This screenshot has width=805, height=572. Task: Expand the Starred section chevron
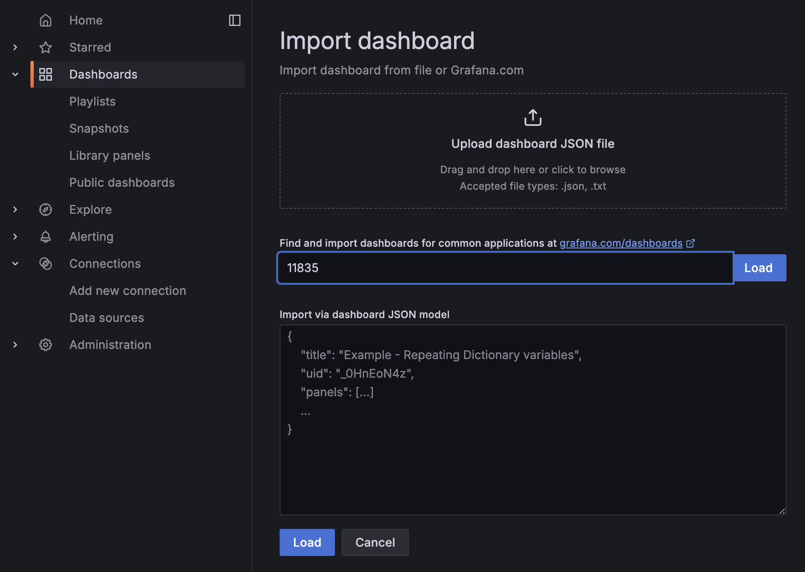(15, 47)
